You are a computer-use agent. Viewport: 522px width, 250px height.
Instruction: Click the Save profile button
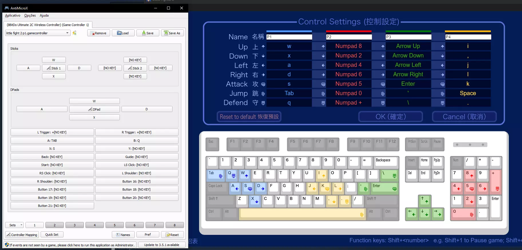[148, 33]
